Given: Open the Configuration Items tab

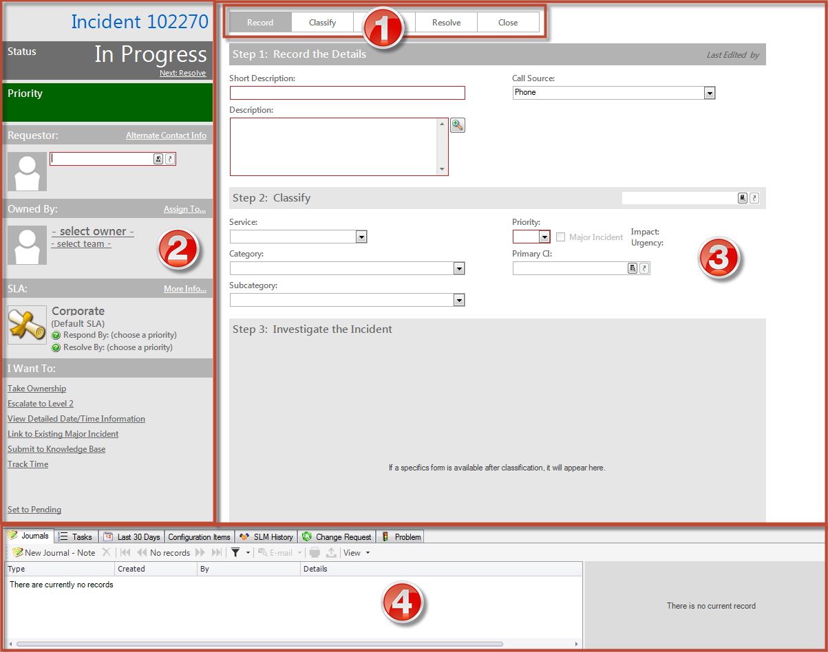Looking at the screenshot, I should coord(199,536).
